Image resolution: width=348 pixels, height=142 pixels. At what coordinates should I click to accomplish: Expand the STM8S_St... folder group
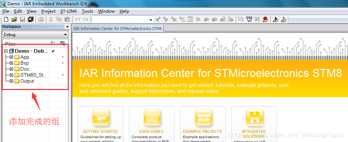12,75
